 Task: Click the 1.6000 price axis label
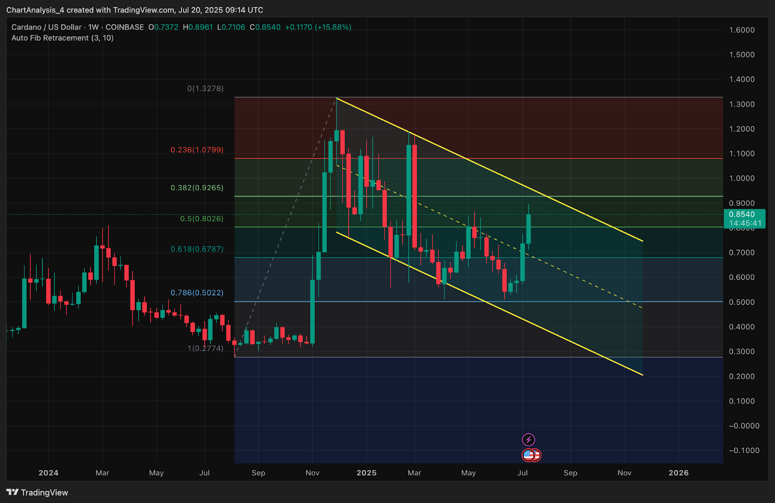click(x=742, y=30)
